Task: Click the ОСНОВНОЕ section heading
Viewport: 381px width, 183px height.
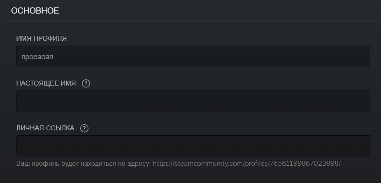Action: pos(35,11)
